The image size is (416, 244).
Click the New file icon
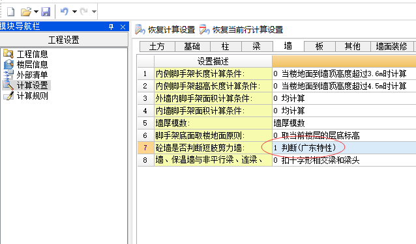point(11,12)
